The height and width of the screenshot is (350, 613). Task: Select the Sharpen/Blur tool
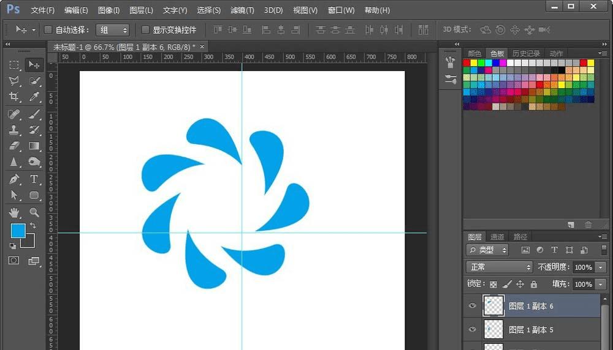[x=14, y=162]
